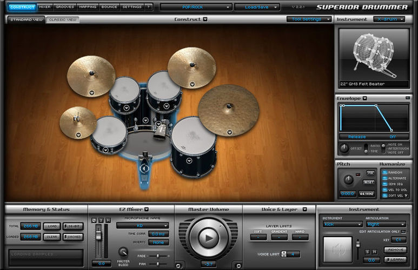Open the help question mark tab
Viewport: 418px width, 270px height.
coord(149,7)
